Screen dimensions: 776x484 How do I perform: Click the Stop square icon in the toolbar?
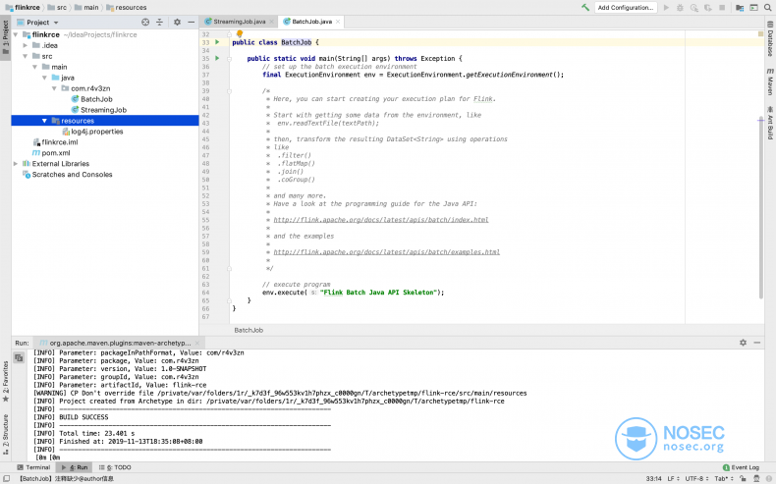(x=722, y=8)
